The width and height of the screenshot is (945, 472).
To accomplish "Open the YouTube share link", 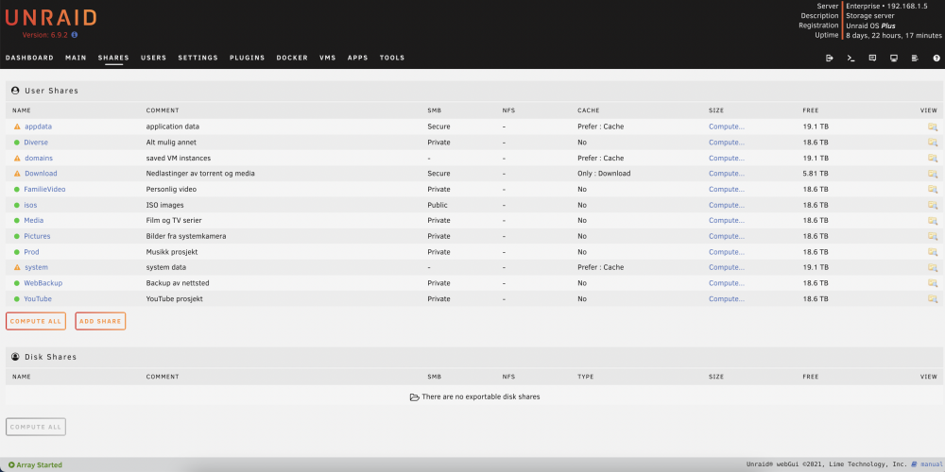I will pyautogui.click(x=38, y=298).
